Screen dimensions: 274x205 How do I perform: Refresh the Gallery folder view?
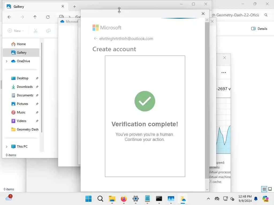pos(48,17)
